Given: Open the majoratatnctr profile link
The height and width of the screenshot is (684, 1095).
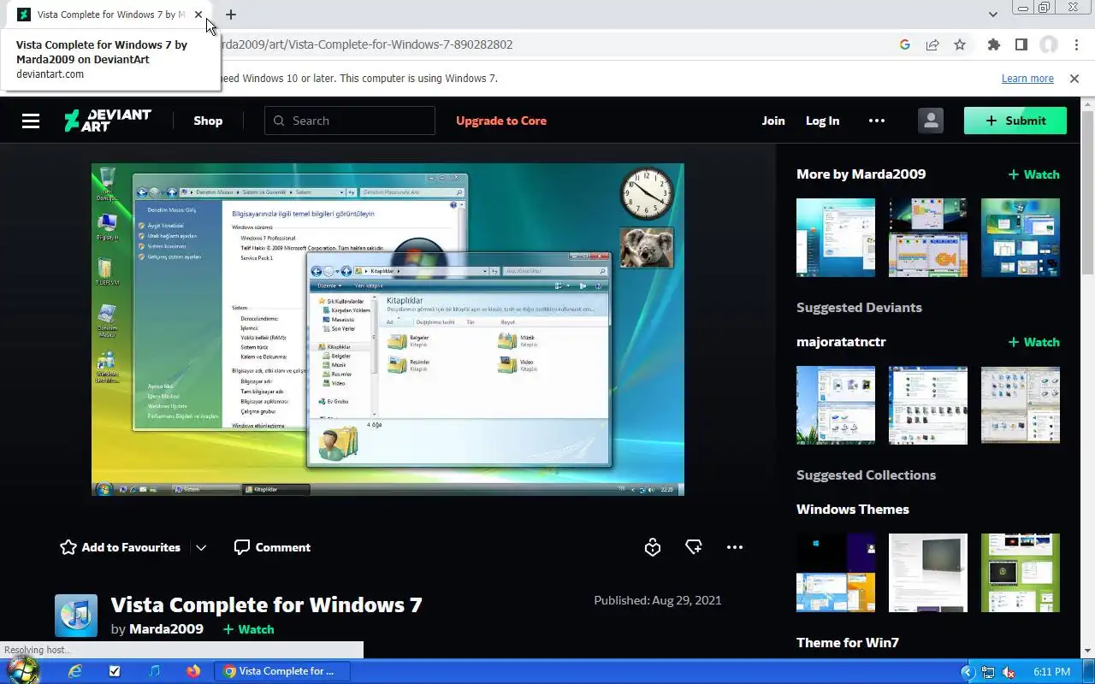Looking at the screenshot, I should 841,342.
